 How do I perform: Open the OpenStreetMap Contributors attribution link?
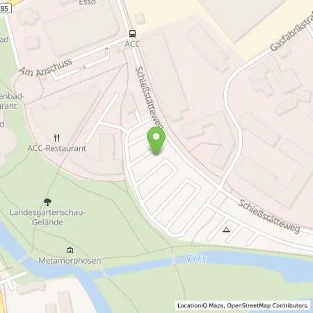268,305
